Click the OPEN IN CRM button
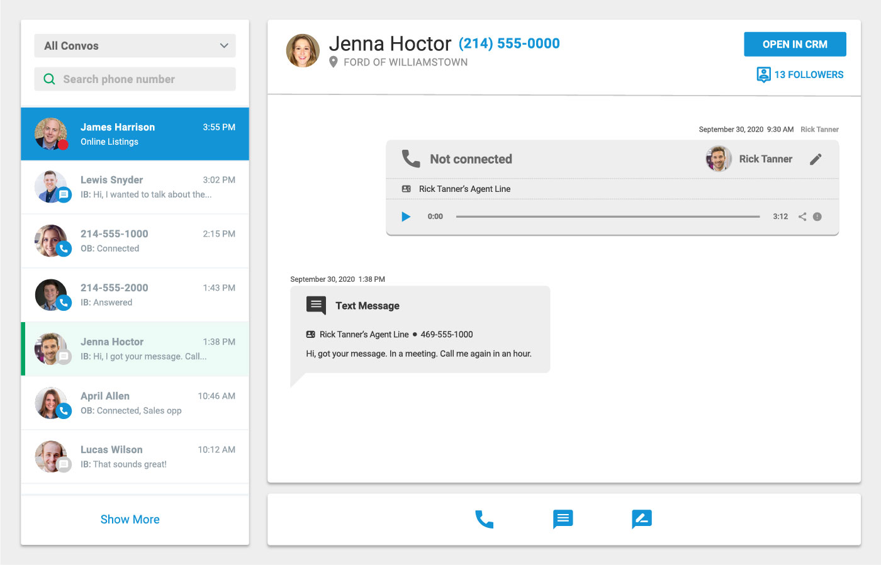881x565 pixels. 795,45
